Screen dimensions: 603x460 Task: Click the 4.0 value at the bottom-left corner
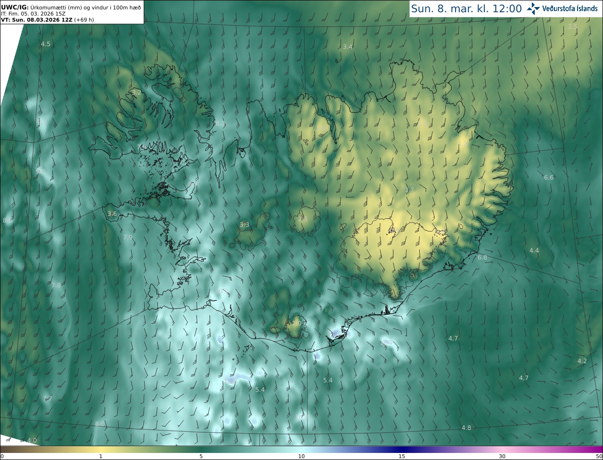pyautogui.click(x=32, y=440)
